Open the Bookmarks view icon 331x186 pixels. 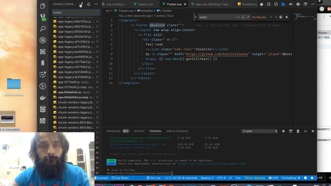point(42,63)
